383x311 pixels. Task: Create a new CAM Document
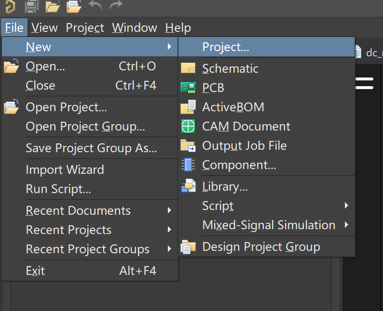coord(246,126)
